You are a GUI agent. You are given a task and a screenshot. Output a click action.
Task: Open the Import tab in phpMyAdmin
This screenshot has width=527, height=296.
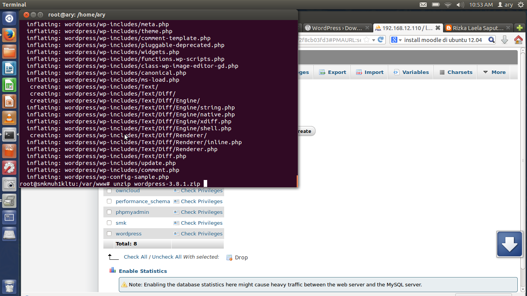(369, 72)
